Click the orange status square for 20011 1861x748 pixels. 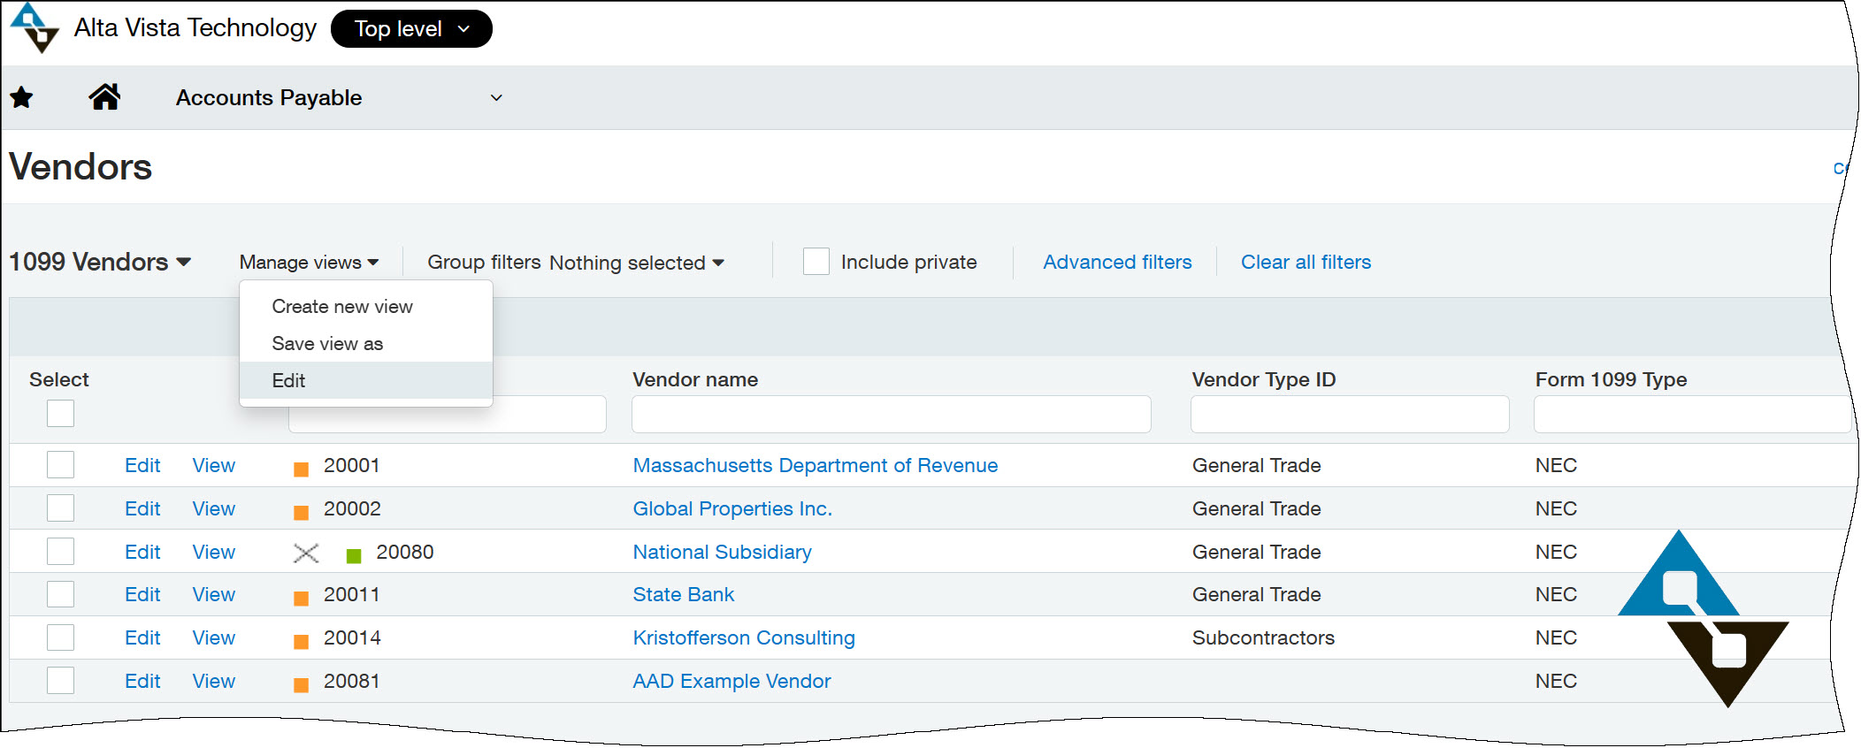coord(302,598)
